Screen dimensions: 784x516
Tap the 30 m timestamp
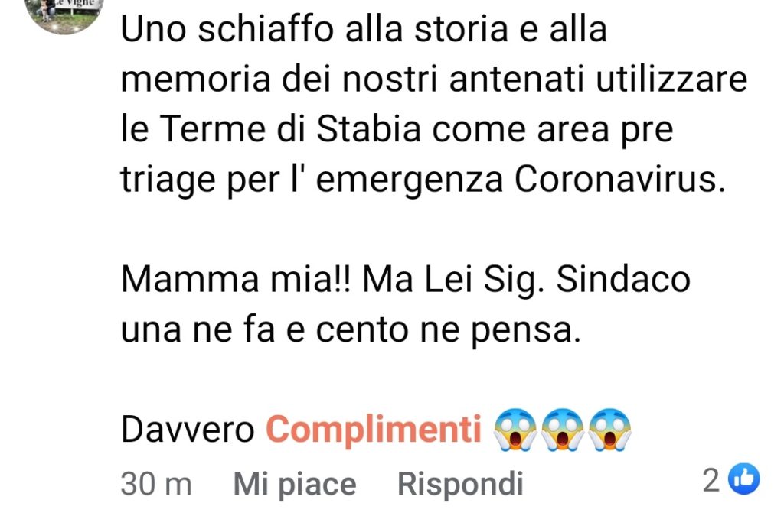[x=156, y=484]
